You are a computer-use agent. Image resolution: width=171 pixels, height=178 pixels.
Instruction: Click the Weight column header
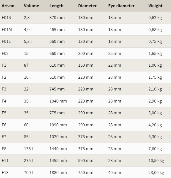[155, 6]
